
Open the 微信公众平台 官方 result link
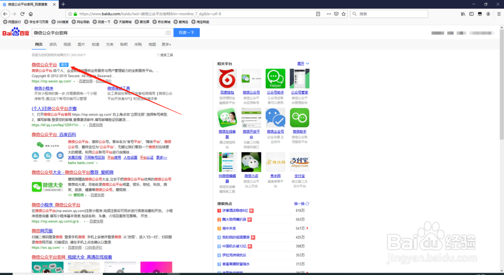click(44, 64)
